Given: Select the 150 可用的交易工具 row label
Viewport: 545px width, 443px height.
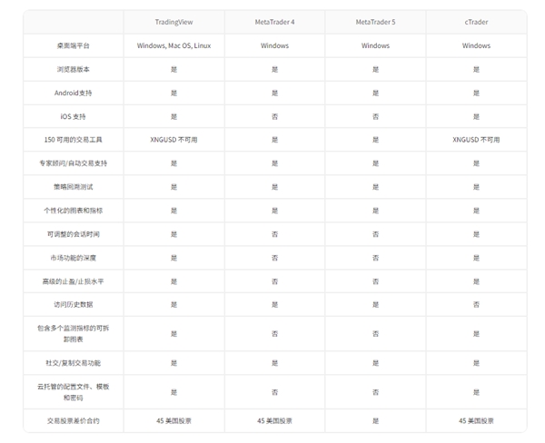Looking at the screenshot, I should [73, 140].
